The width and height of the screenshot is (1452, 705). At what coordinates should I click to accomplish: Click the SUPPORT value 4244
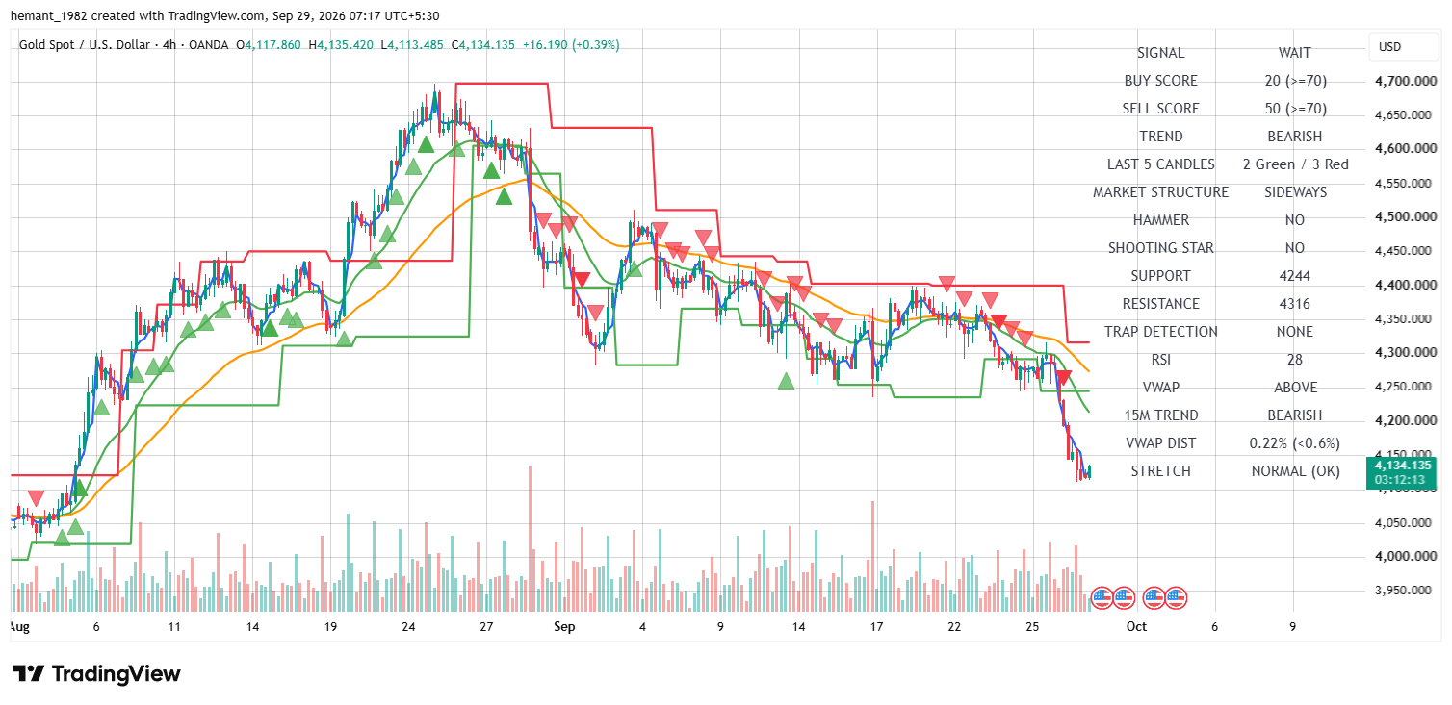[x=1295, y=276]
